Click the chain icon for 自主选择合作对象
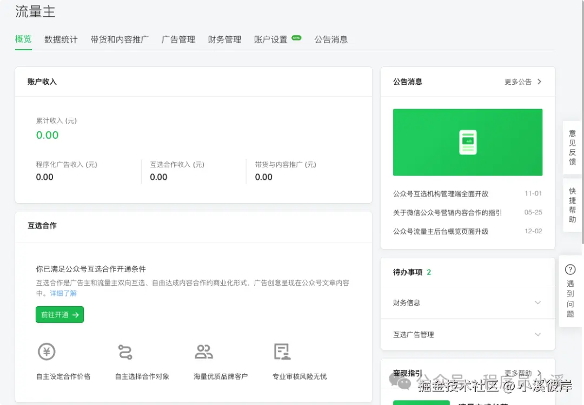Image resolution: width=584 pixels, height=405 pixels. pos(125,352)
